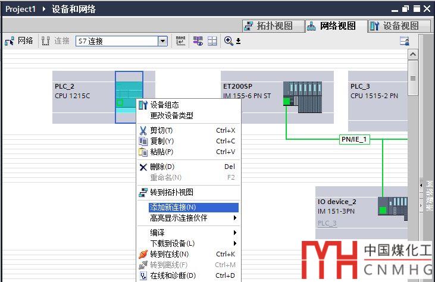Open the zoom level dropdown arrow
The height and width of the screenshot is (282, 435).
238,41
